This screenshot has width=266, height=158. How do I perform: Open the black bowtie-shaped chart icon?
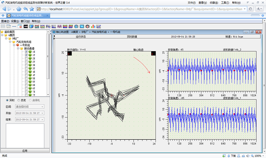pos(26,26)
